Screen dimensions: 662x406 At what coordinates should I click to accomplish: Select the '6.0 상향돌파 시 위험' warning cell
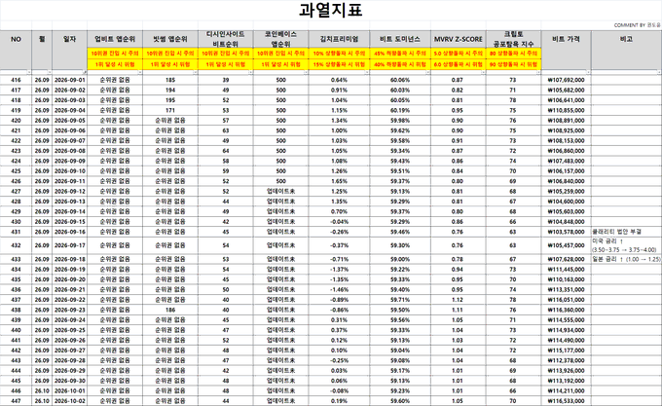(x=459, y=64)
